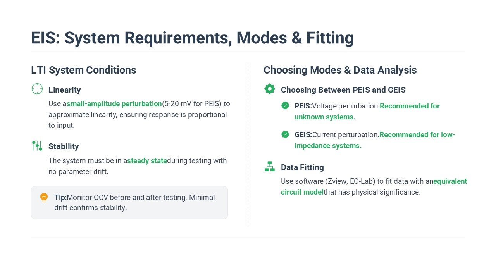Click the green checkmark beside GEIS
496x279 pixels.
click(x=285, y=134)
